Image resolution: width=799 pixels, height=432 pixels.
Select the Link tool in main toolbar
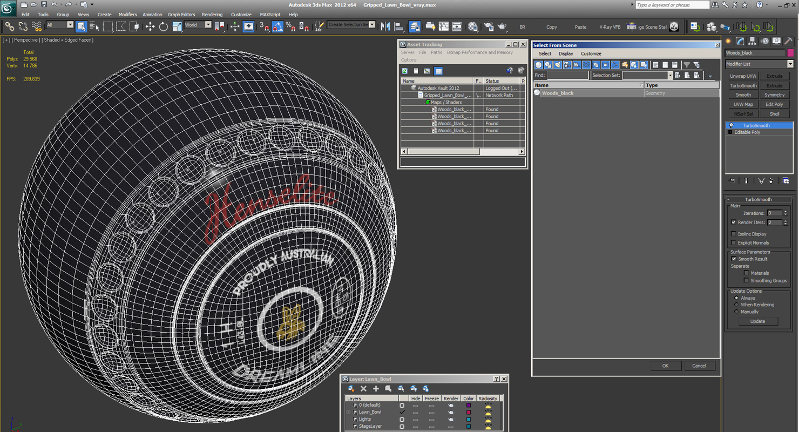click(x=10, y=26)
